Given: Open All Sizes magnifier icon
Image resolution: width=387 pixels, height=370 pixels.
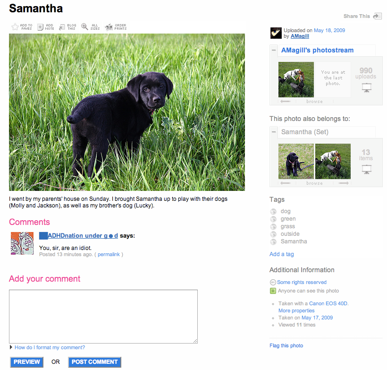Looking at the screenshot, I should (84, 26).
